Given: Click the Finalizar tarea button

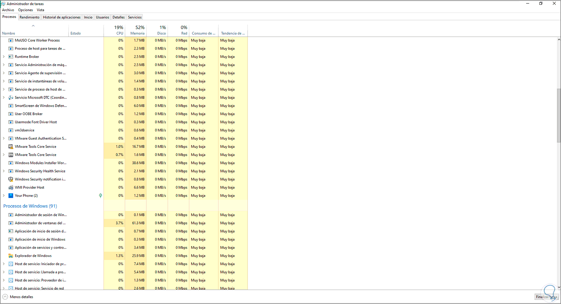Looking at the screenshot, I should pyautogui.click(x=546, y=297).
